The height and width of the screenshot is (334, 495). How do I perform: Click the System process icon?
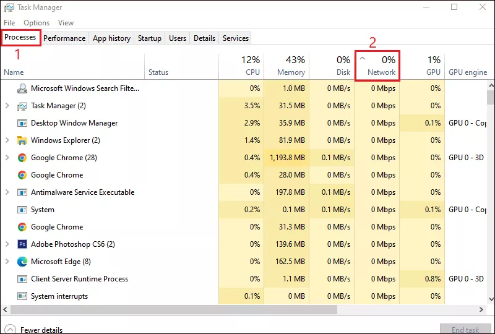point(22,210)
